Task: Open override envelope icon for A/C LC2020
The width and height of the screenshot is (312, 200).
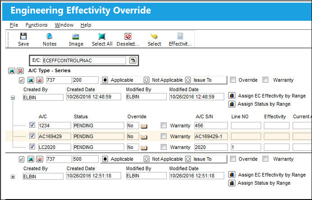Action: coord(144,148)
